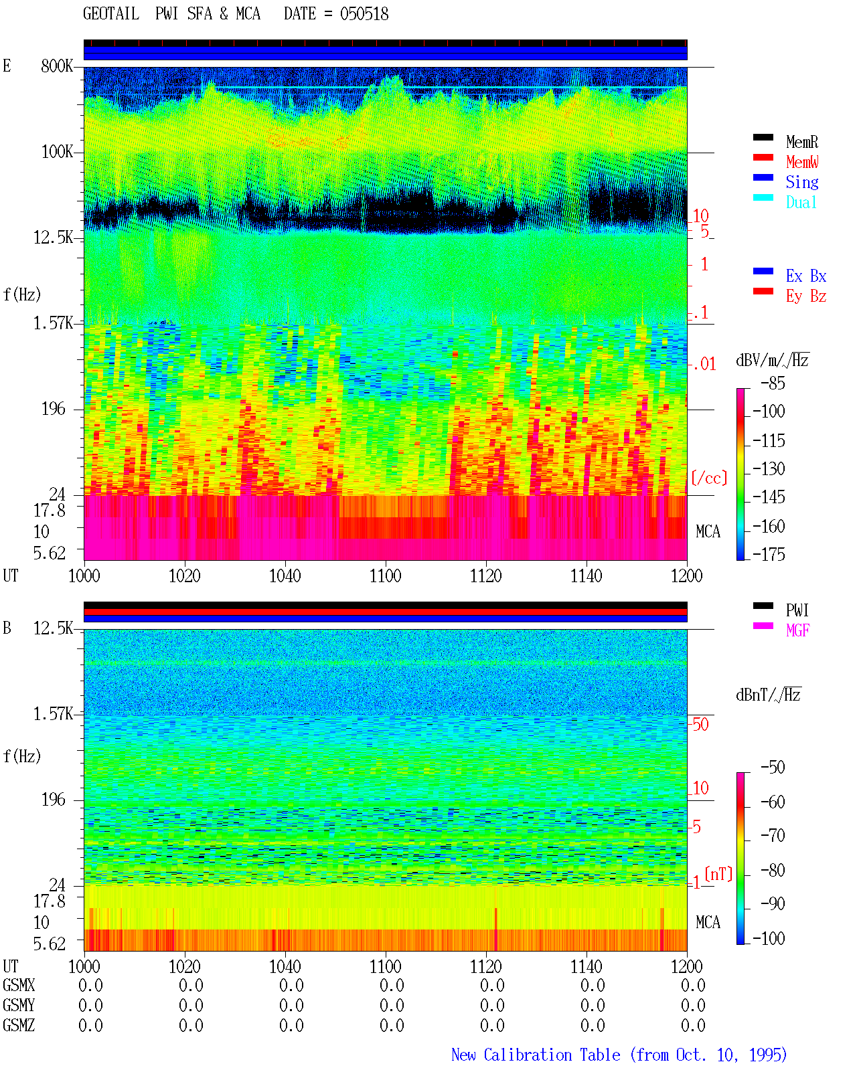Screen dimensions: 857x1066
Task: Click the plot title "GEOTAIL PWI SFA & MCA"
Action: click(x=171, y=14)
